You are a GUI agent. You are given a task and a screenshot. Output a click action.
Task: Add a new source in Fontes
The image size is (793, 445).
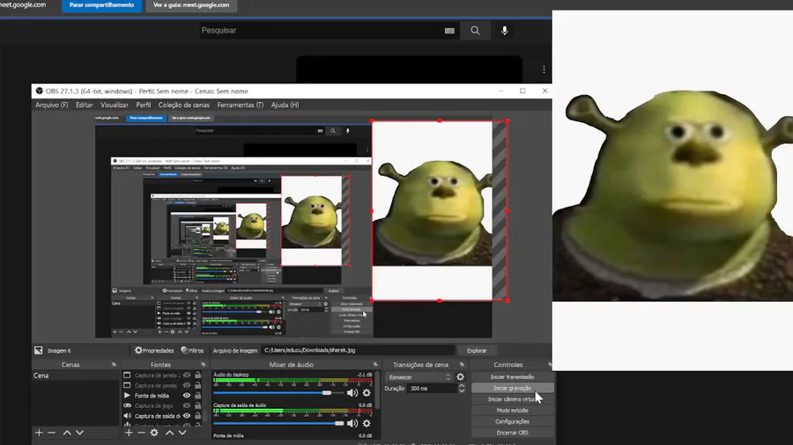(129, 433)
